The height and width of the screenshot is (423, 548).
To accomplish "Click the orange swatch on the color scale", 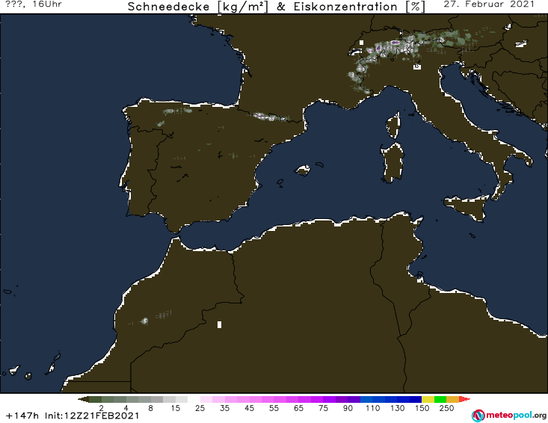I will pos(452,399).
